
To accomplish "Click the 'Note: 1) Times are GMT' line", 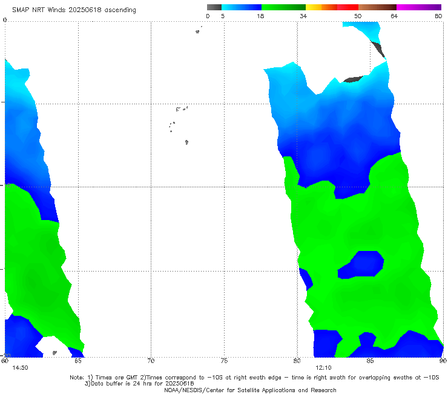I will (254, 378).
